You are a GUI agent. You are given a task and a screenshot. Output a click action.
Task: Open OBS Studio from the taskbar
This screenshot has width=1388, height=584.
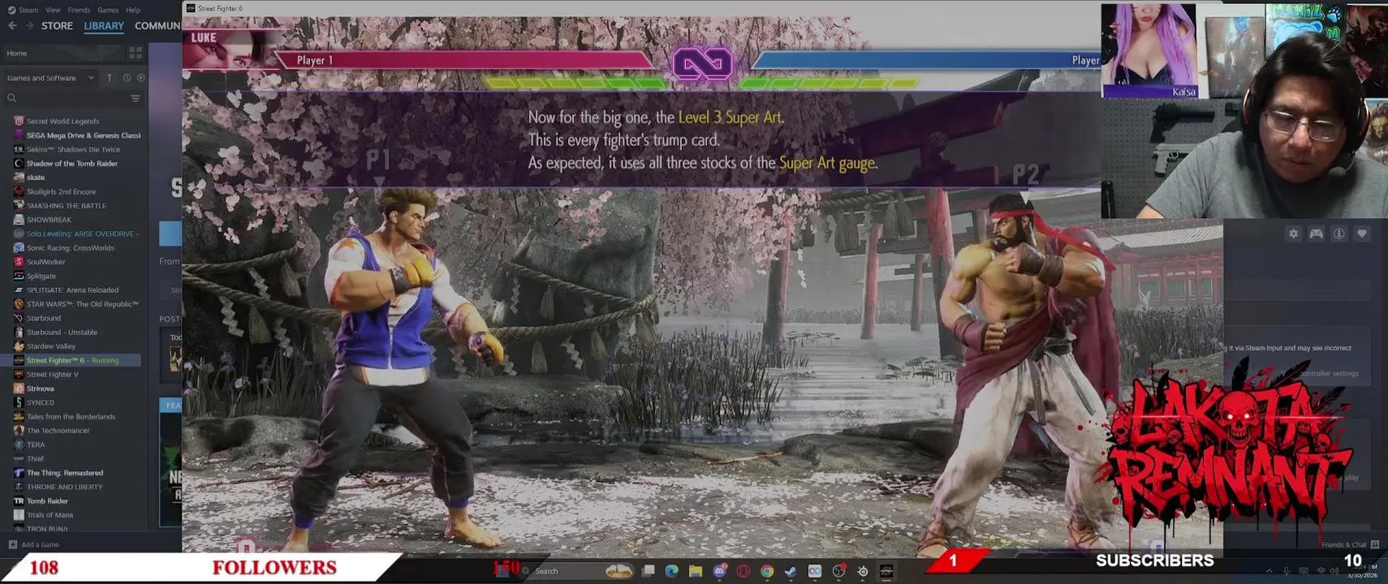click(x=838, y=571)
